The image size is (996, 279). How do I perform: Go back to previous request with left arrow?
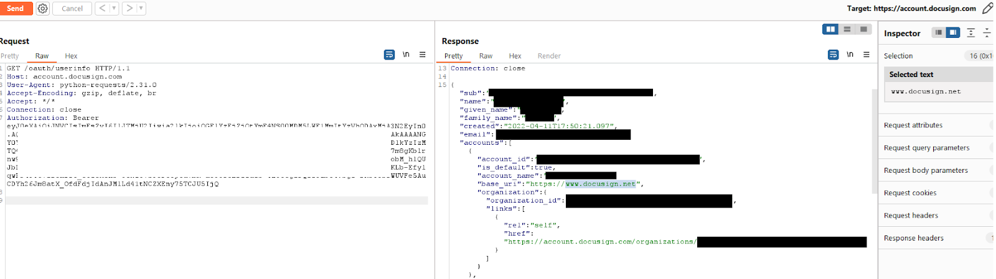(x=103, y=8)
